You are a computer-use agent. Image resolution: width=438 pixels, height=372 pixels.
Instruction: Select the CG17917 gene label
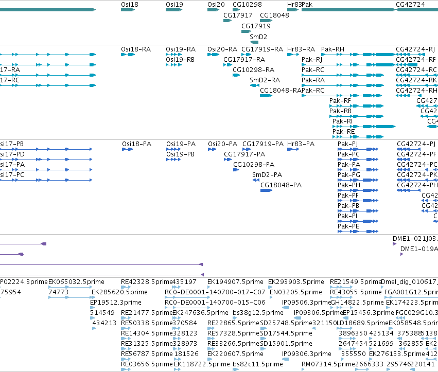pyautogui.click(x=238, y=15)
